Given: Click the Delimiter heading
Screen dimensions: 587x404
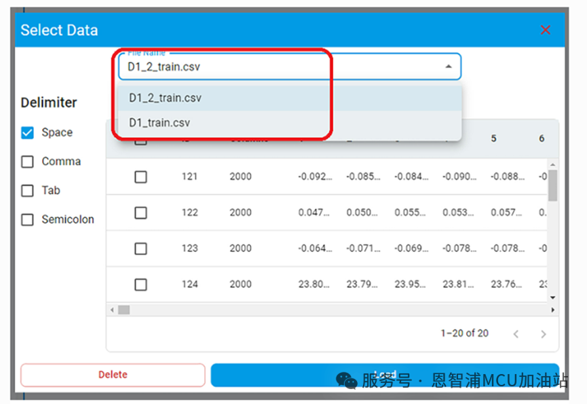Looking at the screenshot, I should click(x=49, y=103).
